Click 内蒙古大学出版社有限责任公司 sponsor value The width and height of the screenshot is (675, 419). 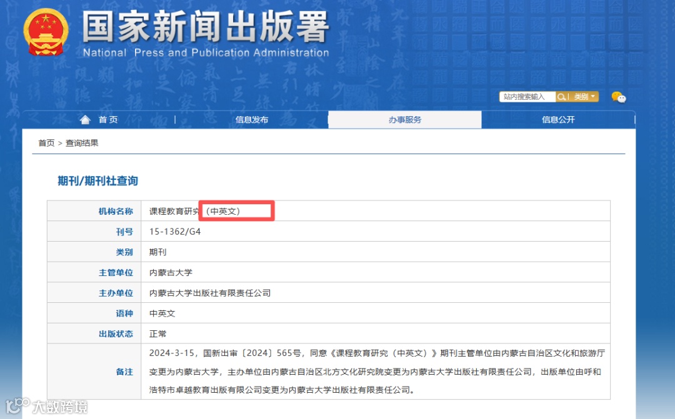209,293
